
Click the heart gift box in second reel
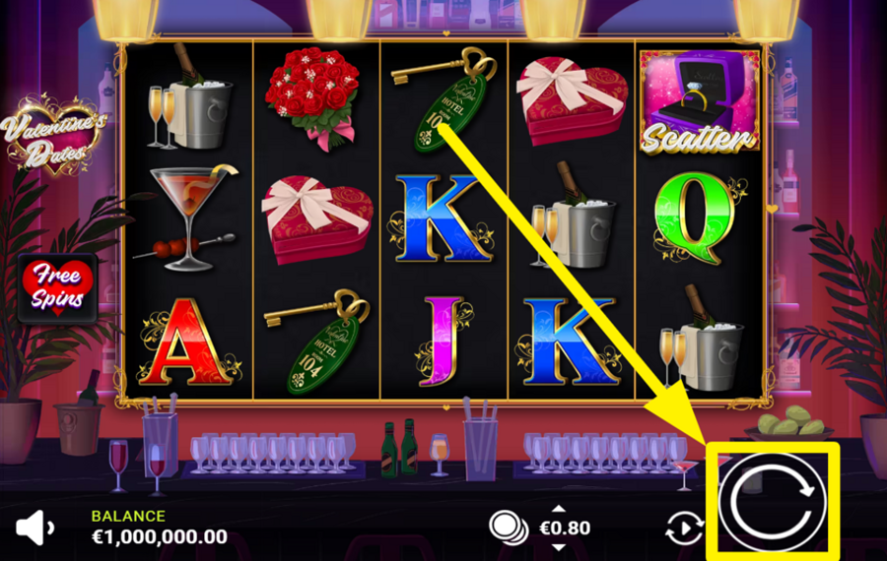point(316,219)
